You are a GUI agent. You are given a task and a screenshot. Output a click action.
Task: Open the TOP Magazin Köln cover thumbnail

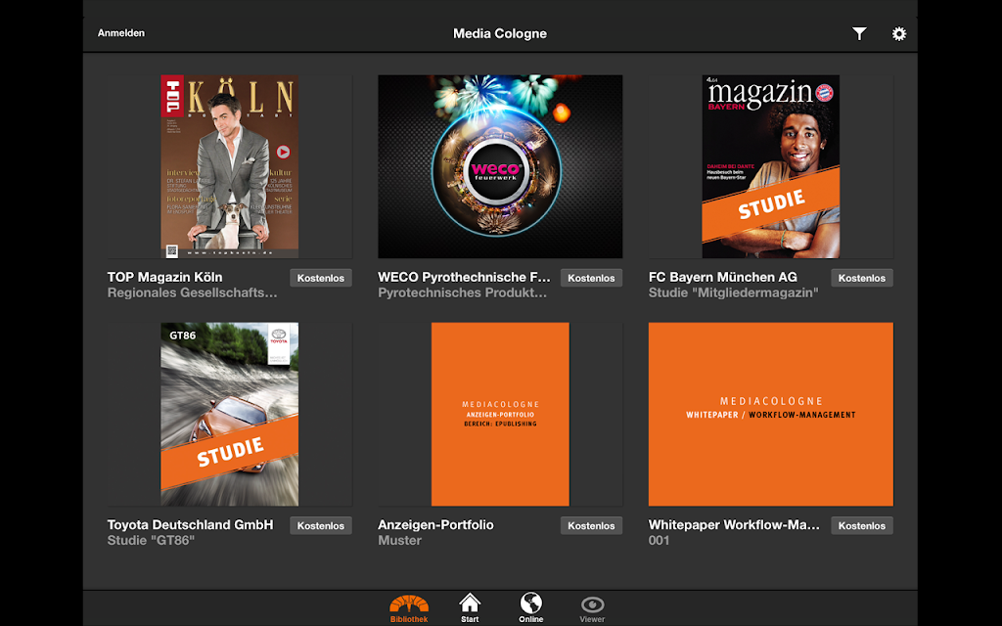tap(229, 166)
